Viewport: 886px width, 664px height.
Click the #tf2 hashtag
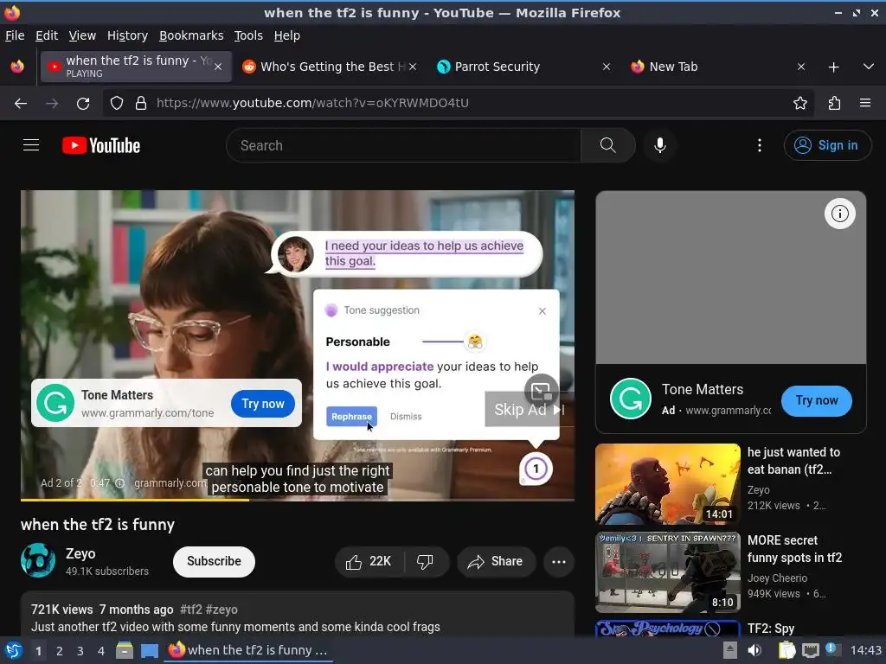(x=191, y=610)
